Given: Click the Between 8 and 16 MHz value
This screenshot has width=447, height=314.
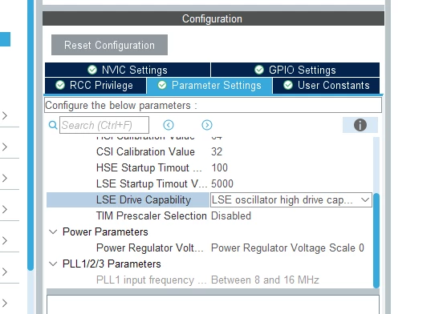Looking at the screenshot, I should point(265,280).
